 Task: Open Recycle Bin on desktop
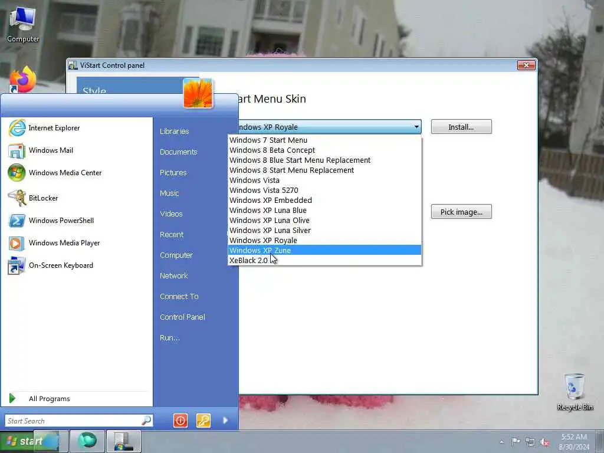pos(575,392)
